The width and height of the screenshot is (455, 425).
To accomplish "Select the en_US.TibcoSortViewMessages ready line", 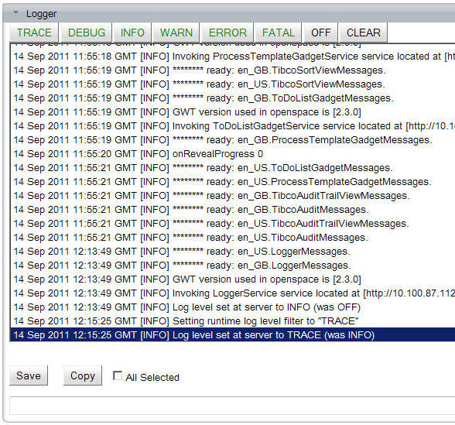I will click(x=233, y=84).
